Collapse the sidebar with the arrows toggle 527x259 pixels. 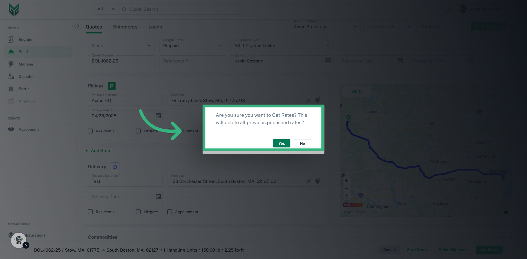coord(77,26)
